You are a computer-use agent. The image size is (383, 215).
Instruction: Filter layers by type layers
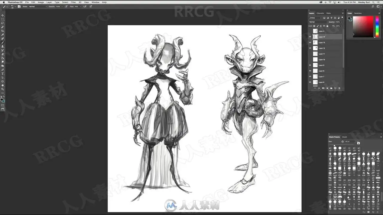[x=331, y=18]
